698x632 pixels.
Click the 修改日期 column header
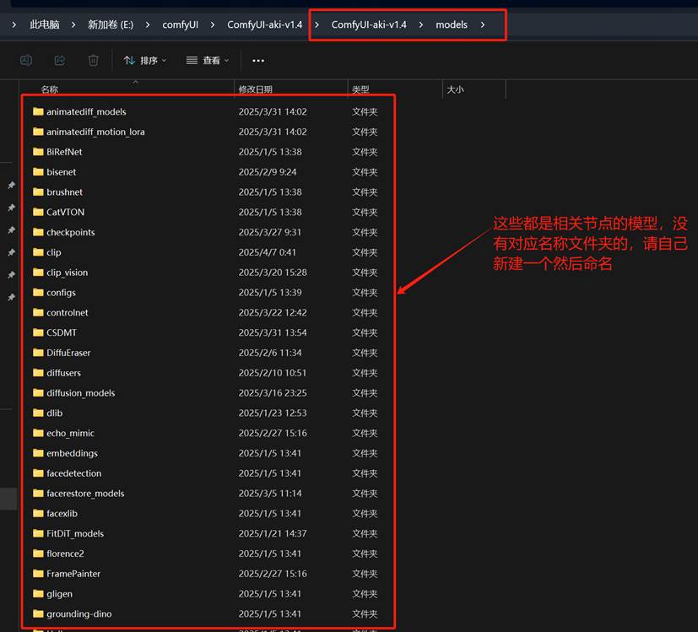pos(255,89)
